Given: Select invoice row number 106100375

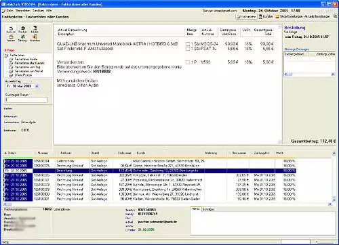Looking at the screenshot, I should click(150, 166).
